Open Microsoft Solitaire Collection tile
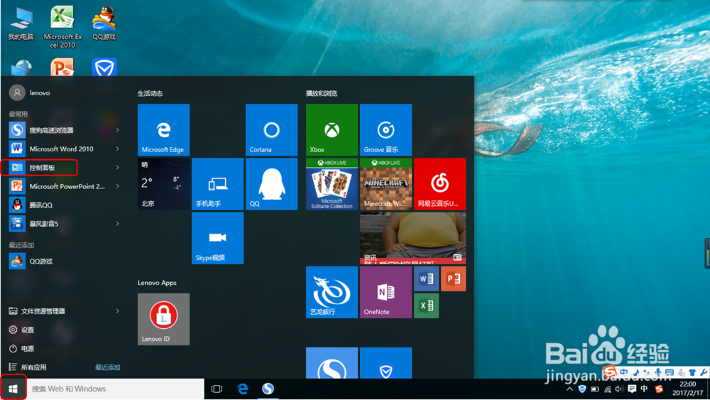Viewport: 710px width, 400px height. click(332, 184)
